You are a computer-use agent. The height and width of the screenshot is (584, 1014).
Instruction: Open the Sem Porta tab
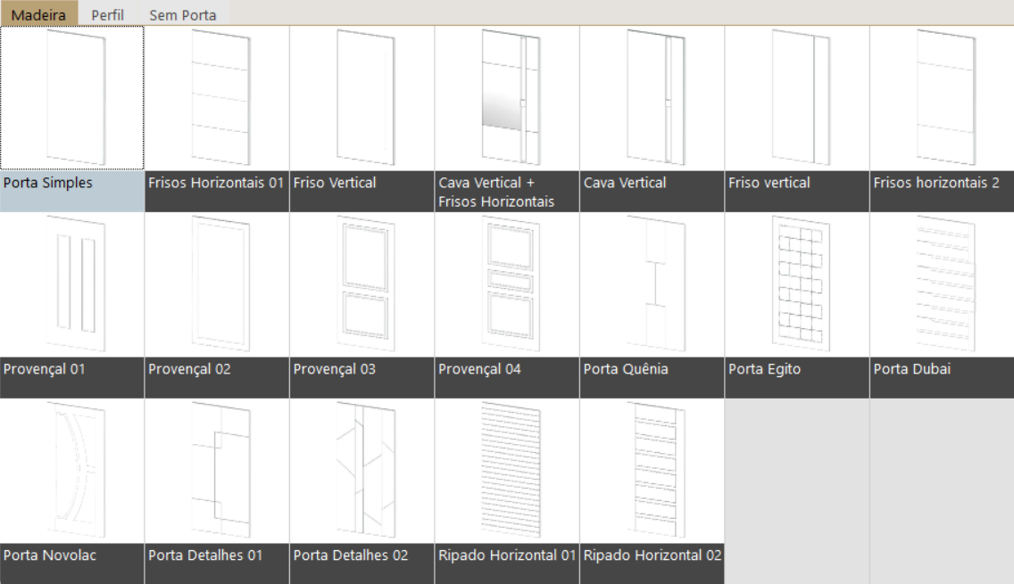(182, 15)
